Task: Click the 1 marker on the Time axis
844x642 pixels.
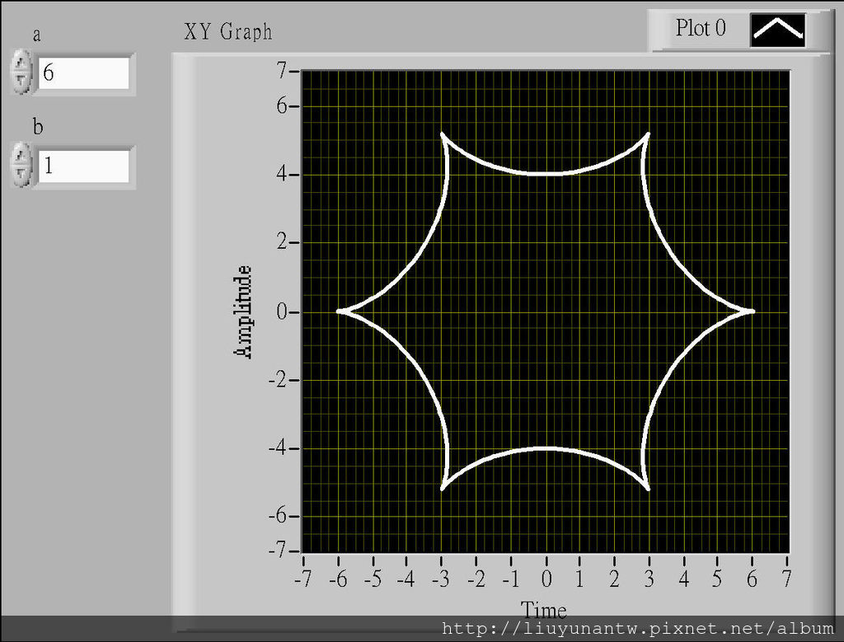Action: pyautogui.click(x=579, y=579)
